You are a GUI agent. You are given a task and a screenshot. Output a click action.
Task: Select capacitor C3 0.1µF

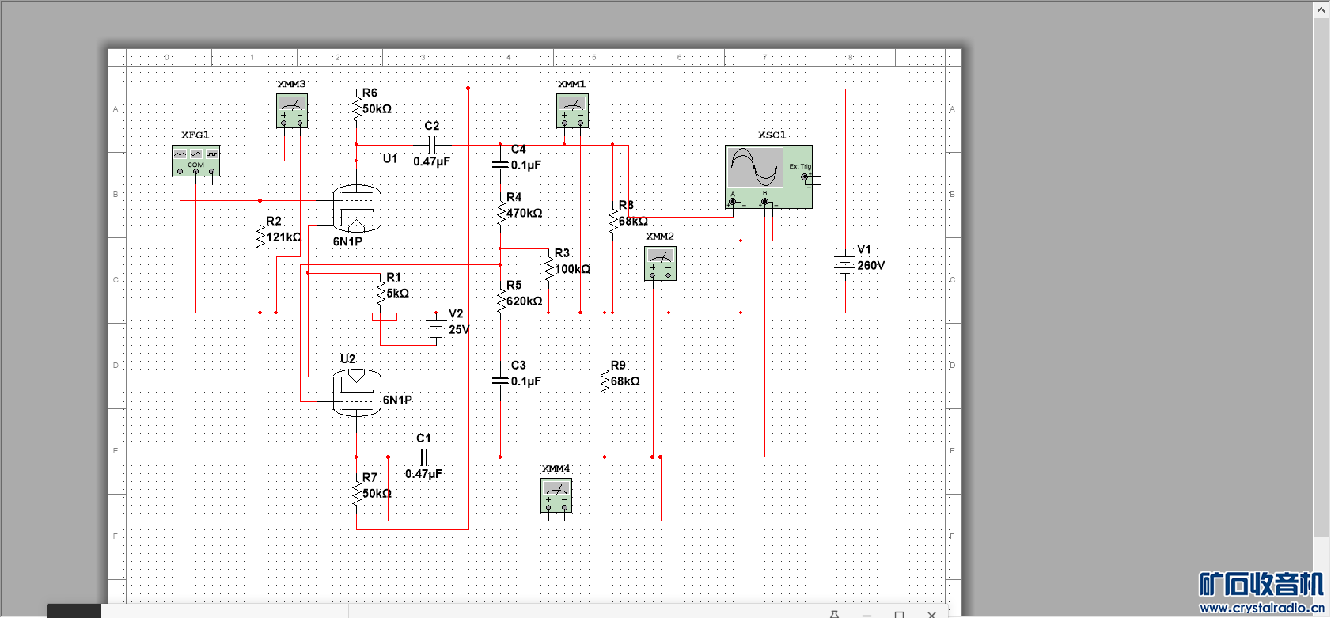click(500, 381)
